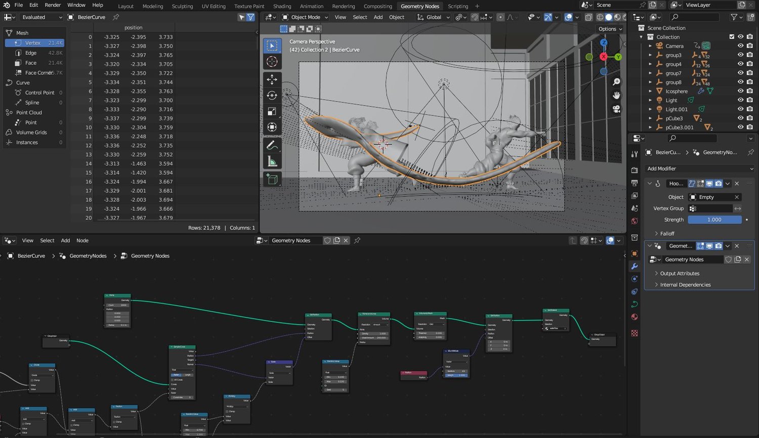This screenshot has height=438, width=759.
Task: Open the File menu
Action: tap(19, 5)
